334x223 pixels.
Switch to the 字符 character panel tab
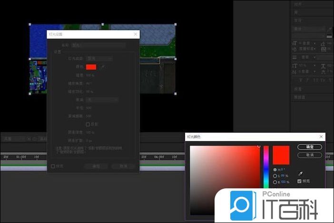click(x=298, y=20)
